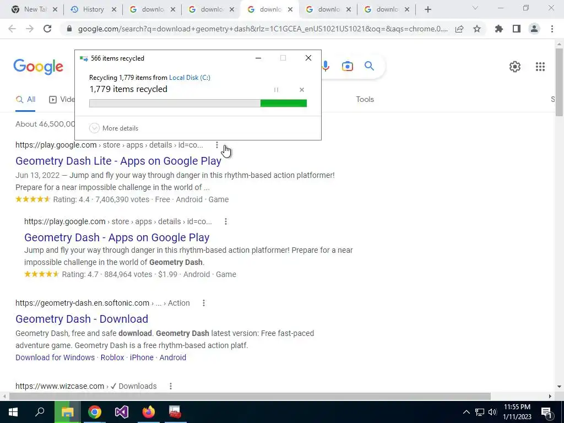Click the Google Lens camera icon
The width and height of the screenshot is (564, 423).
[347, 66]
